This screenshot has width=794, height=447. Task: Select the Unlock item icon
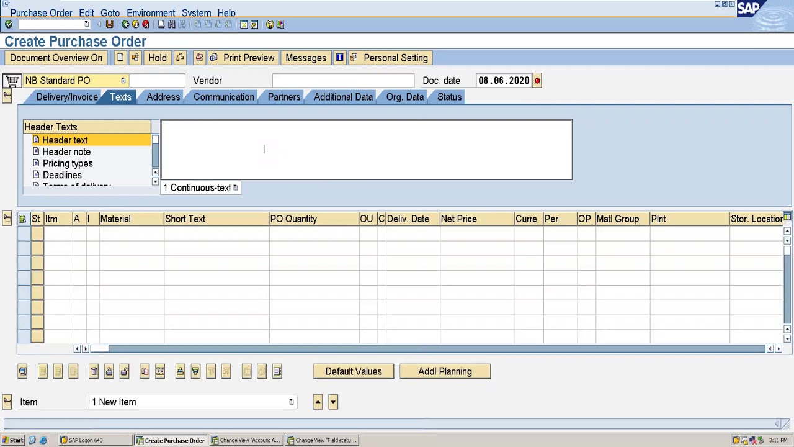pyautogui.click(x=124, y=371)
